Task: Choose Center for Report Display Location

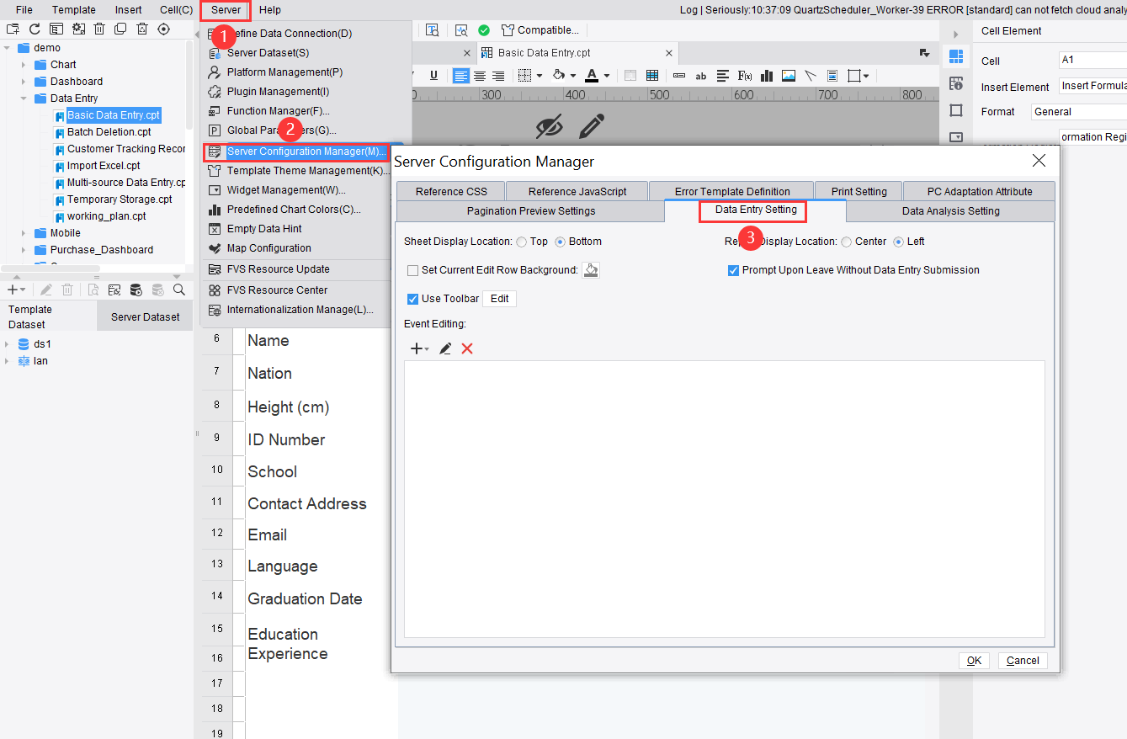Action: point(846,241)
